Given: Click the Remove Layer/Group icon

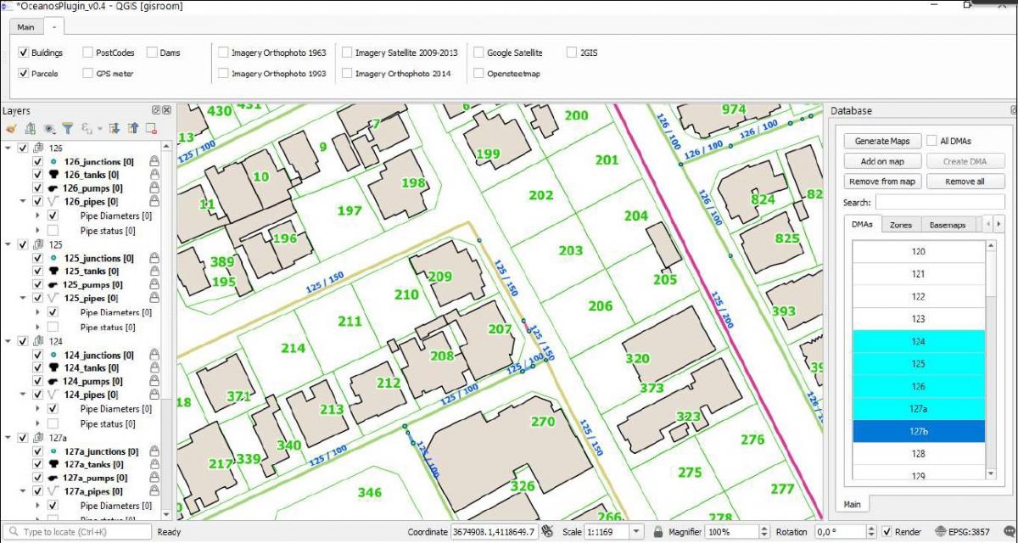Looking at the screenshot, I should (151, 129).
